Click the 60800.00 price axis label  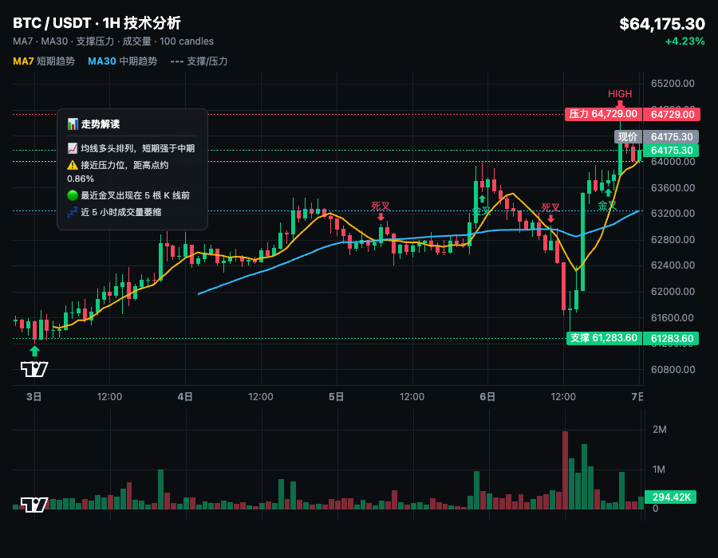[x=673, y=369]
